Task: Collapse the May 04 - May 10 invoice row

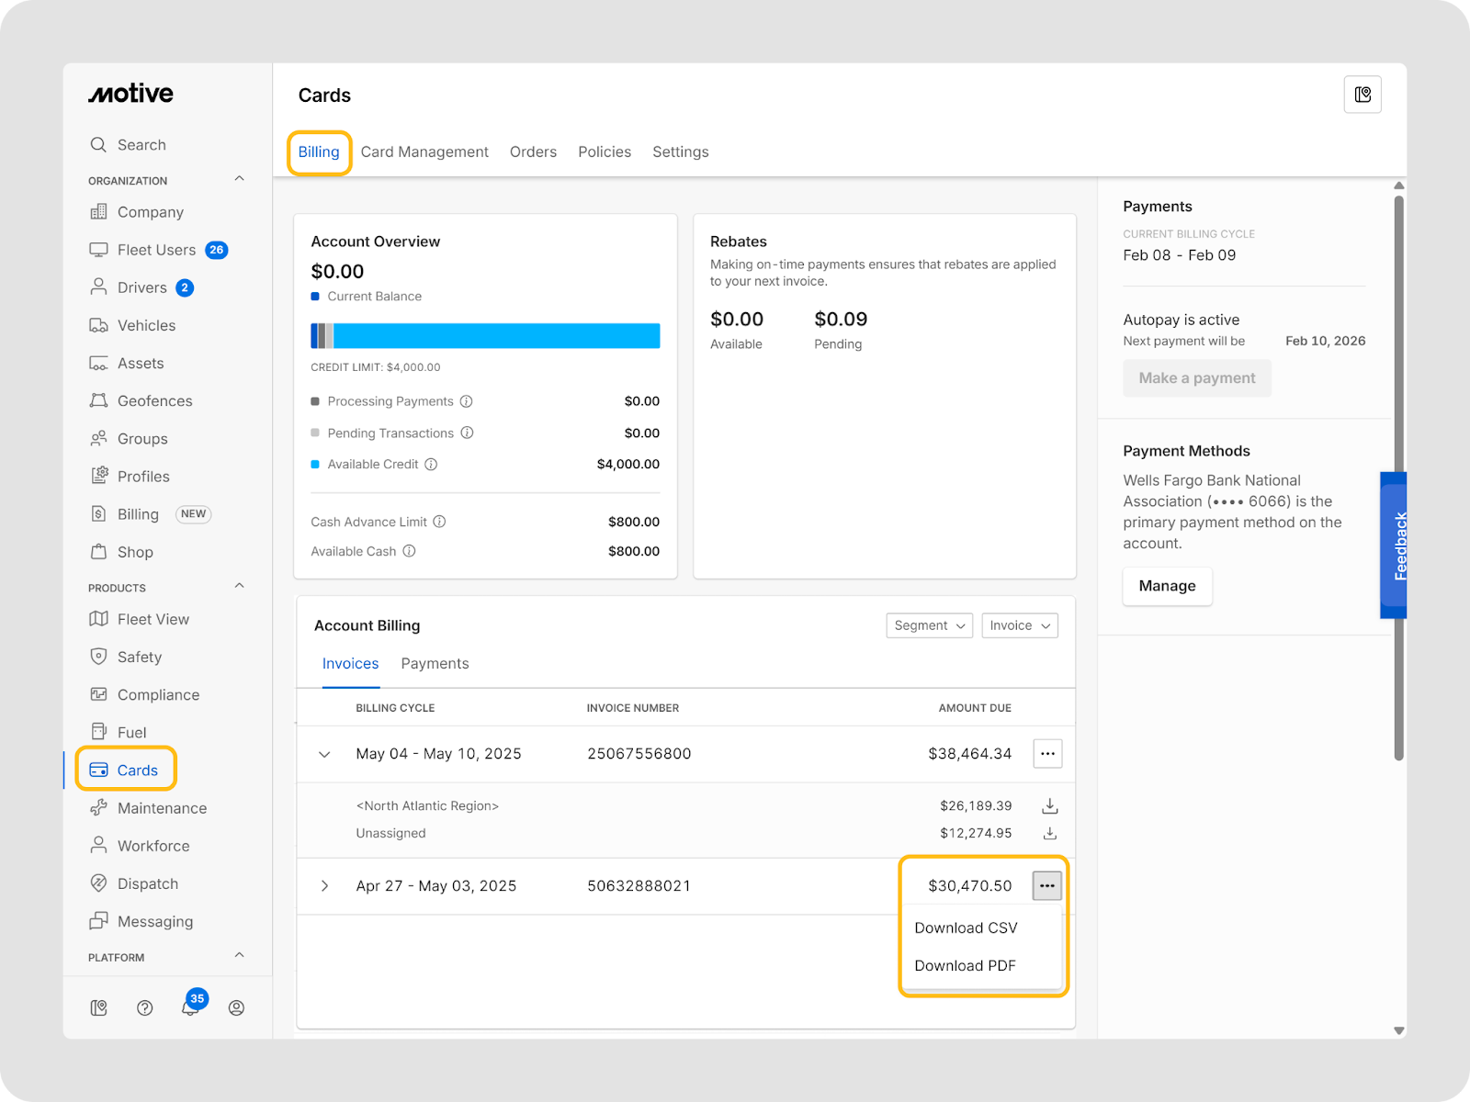Action: [324, 754]
